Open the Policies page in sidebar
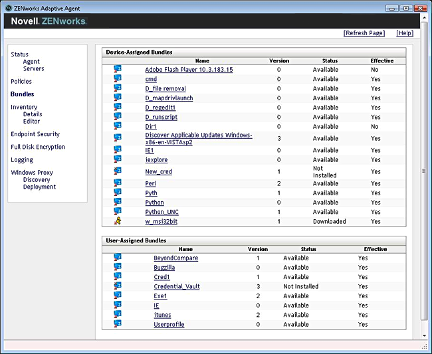This screenshot has width=432, height=354. 21,82
